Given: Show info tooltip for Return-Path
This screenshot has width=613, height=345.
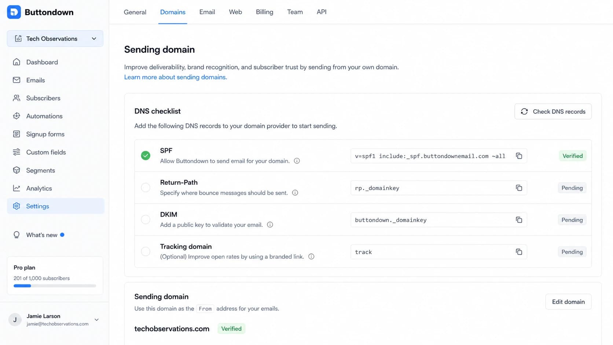Looking at the screenshot, I should tap(295, 193).
